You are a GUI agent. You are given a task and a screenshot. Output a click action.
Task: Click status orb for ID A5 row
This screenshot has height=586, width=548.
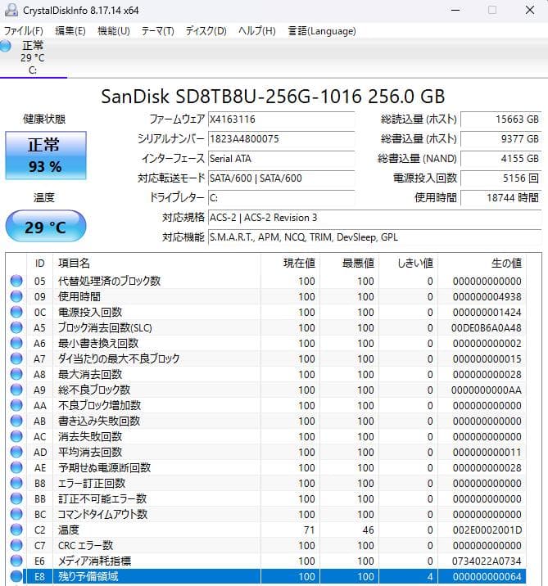(x=16, y=327)
